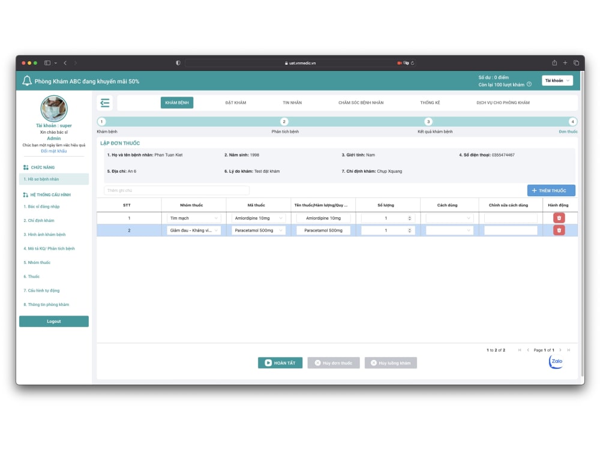Open Hồ sơ bệnh nhân menu item
Image resolution: width=600 pixels, height=450 pixels.
[54, 179]
